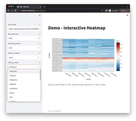Choose canberra from the metric list

24,76
